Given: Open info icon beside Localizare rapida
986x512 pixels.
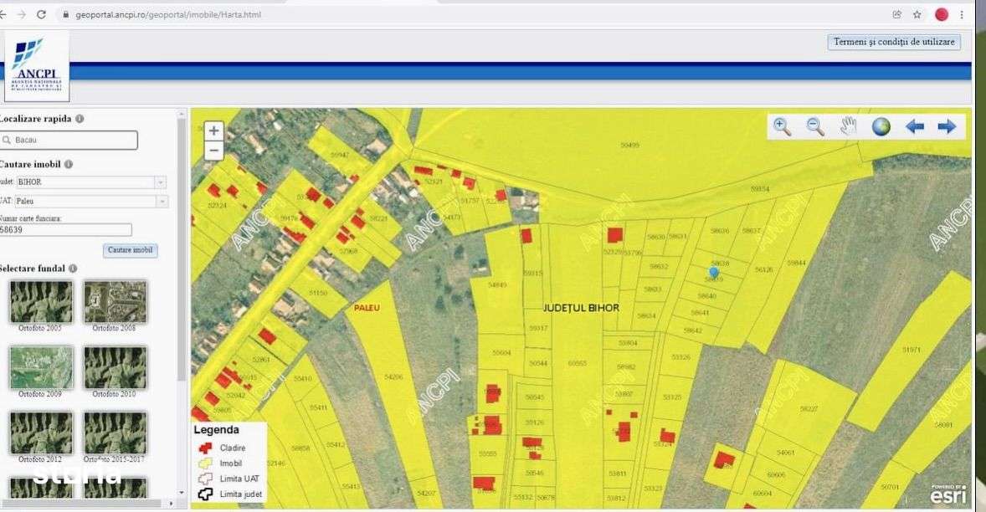Looking at the screenshot, I should 80,118.
